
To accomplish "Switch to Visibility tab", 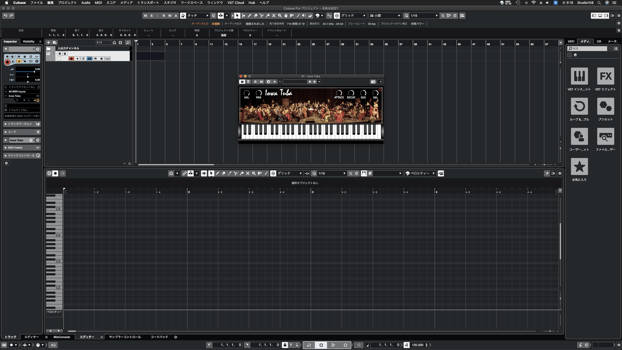I will click(28, 42).
